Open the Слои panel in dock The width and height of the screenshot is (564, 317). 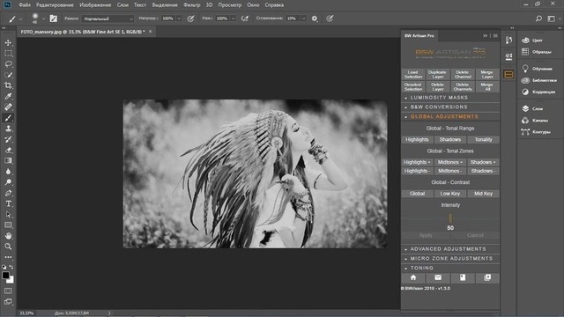(x=538, y=108)
